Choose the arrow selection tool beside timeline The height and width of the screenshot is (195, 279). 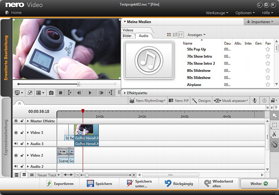pos(275,115)
